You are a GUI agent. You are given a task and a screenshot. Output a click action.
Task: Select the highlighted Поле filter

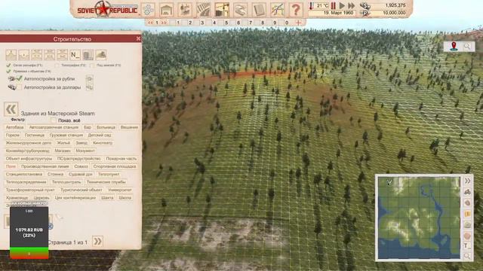tap(11, 166)
